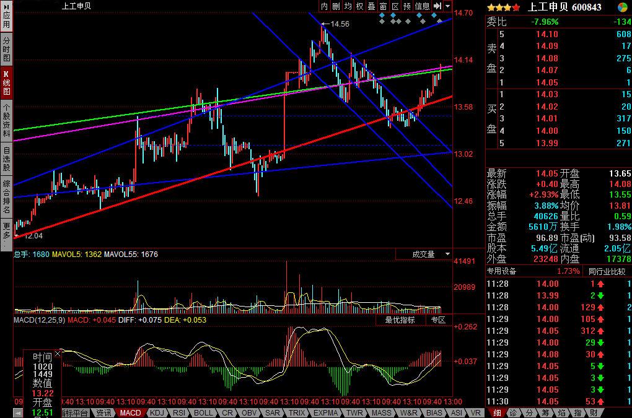Switch to the ASI indicator tab

point(456,413)
